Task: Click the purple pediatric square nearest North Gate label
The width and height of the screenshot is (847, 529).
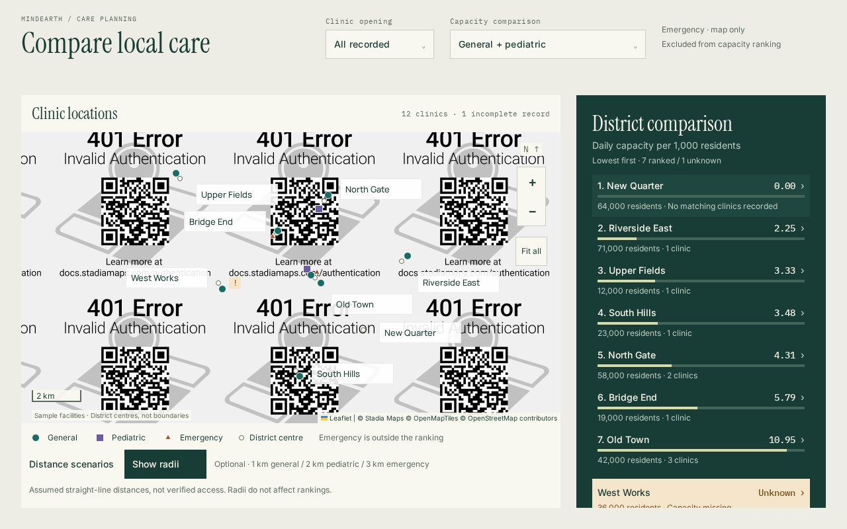Action: click(319, 209)
